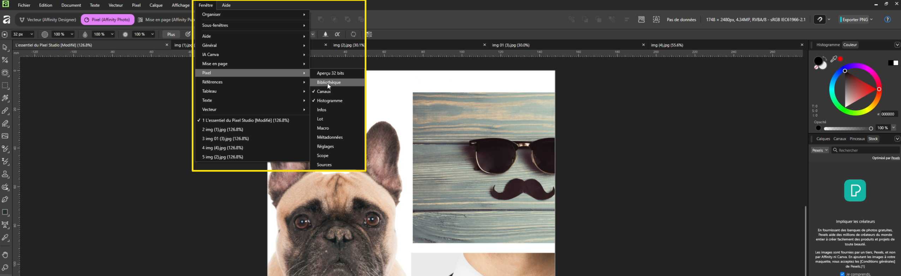The image size is (901, 276).
Task: Switch to the Calques panel tab
Action: click(823, 139)
